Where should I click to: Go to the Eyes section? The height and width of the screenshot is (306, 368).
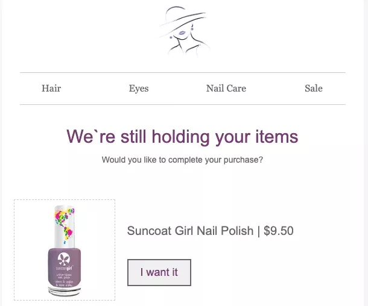(x=139, y=89)
